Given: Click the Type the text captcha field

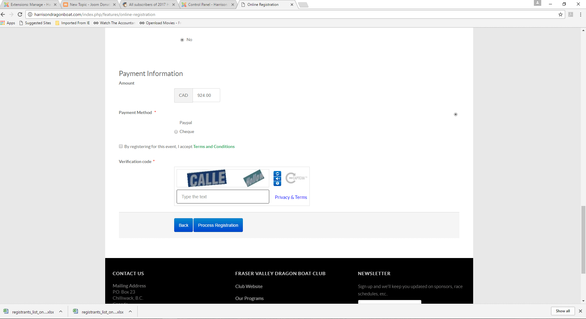Looking at the screenshot, I should coord(223,197).
